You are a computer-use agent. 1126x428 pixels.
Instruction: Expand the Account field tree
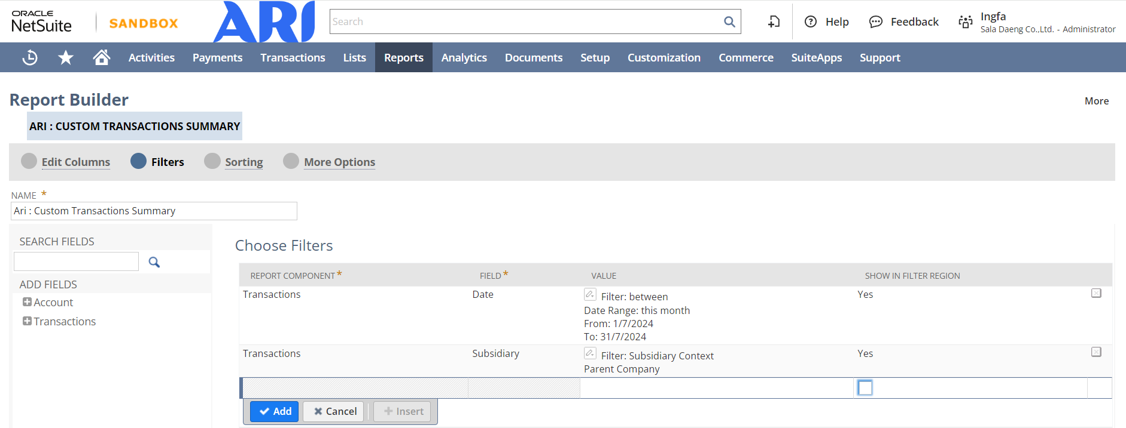tap(27, 302)
